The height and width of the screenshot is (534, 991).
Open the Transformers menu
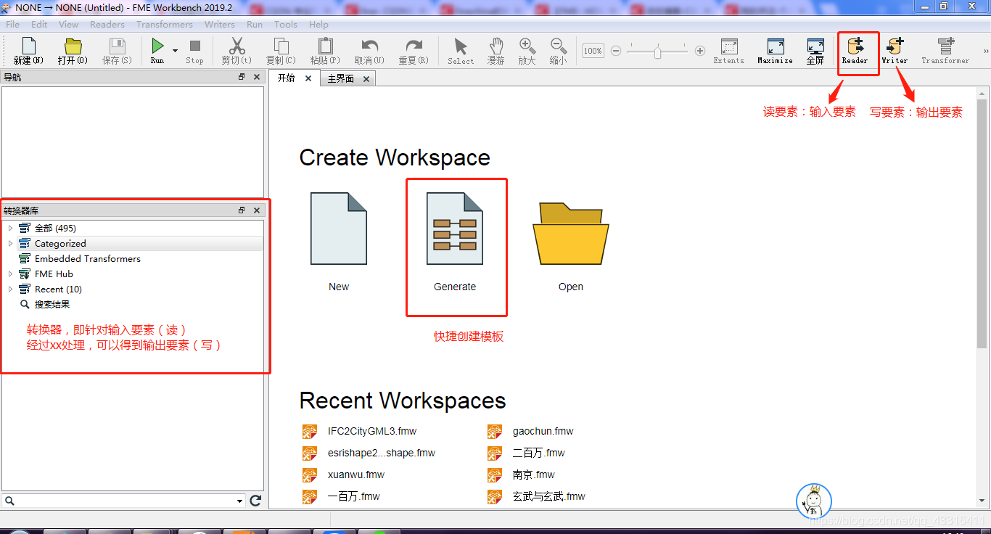(x=164, y=24)
